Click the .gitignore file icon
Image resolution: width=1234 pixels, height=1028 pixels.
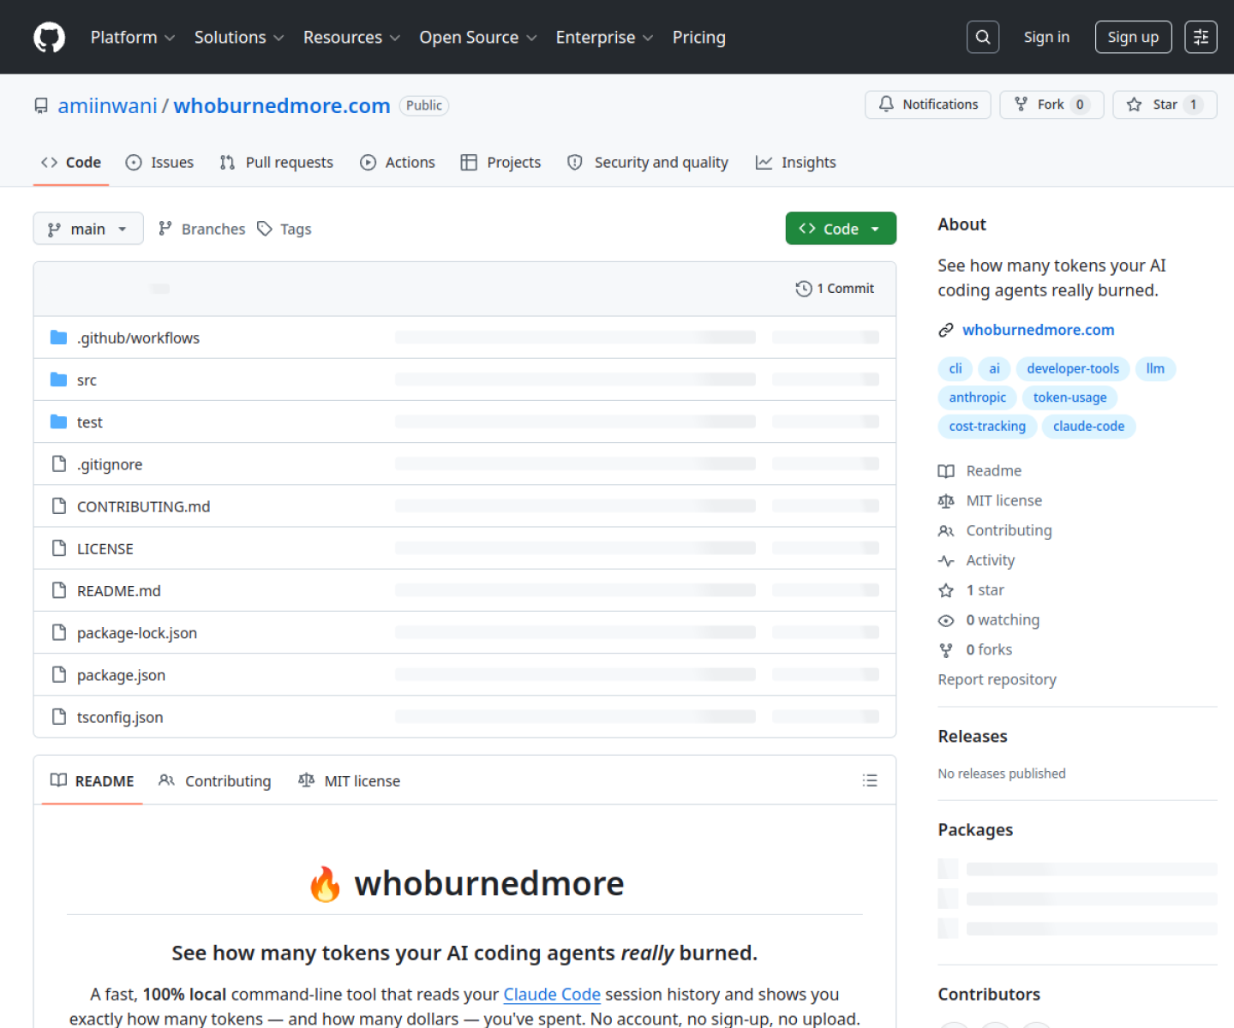(58, 463)
